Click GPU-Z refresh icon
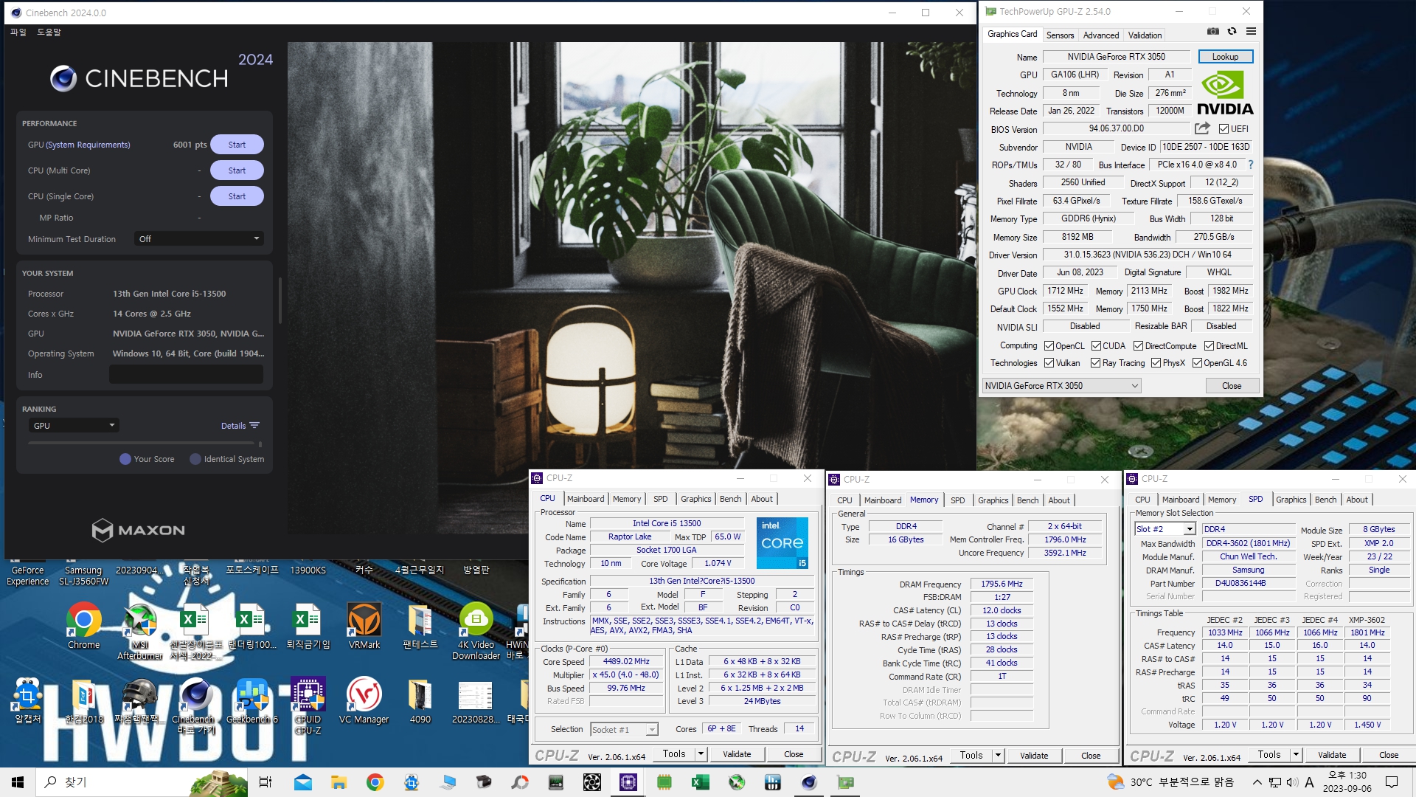 pos(1232,32)
